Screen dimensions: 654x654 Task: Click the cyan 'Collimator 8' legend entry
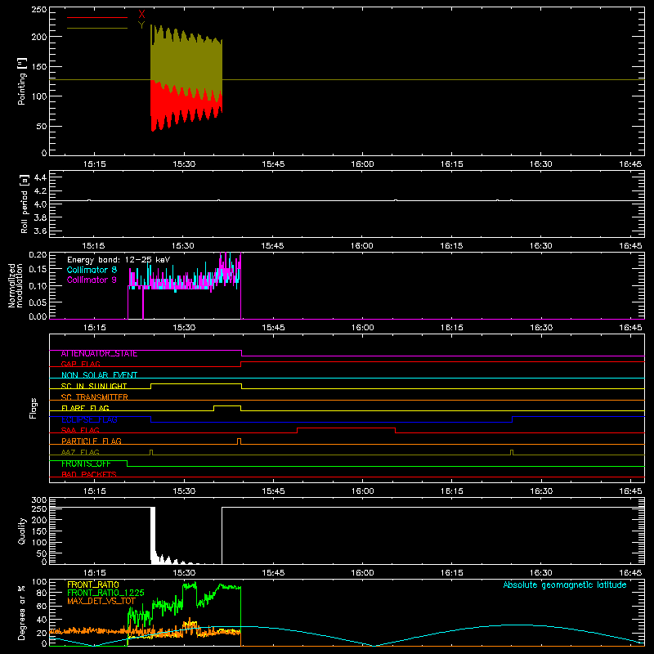(92, 270)
